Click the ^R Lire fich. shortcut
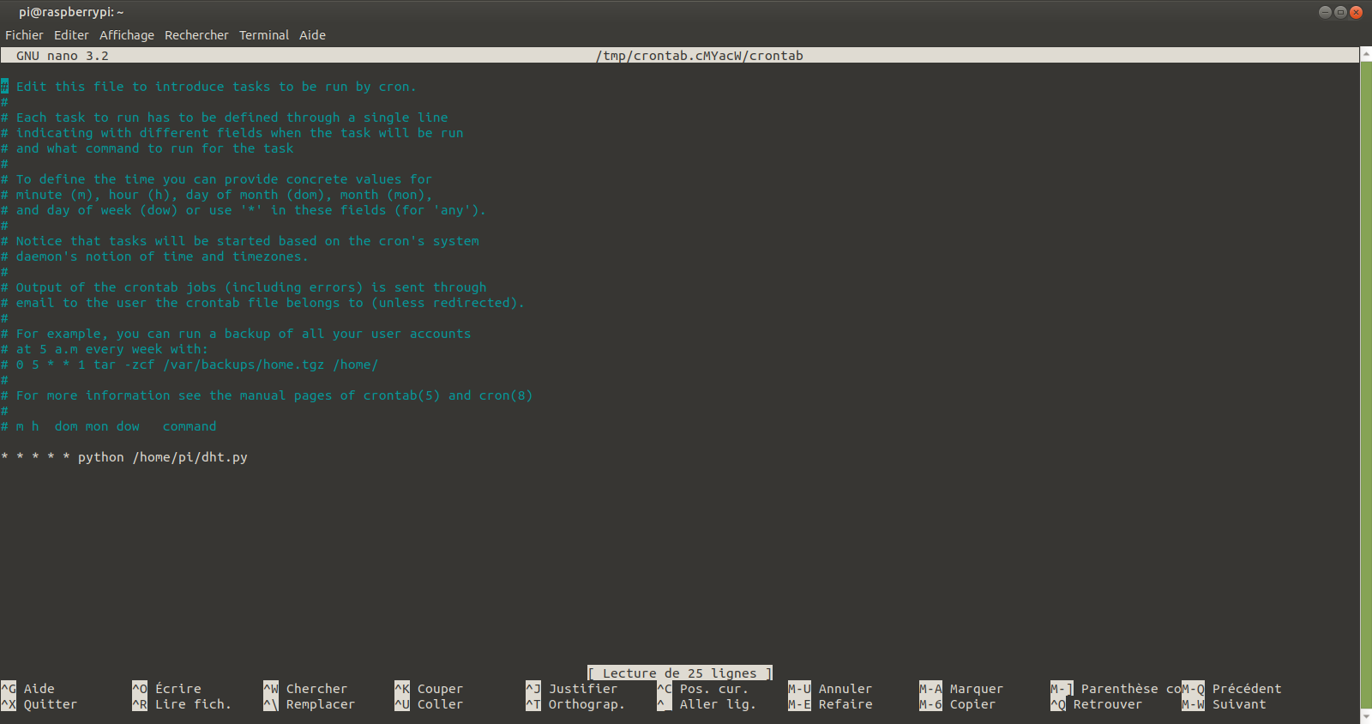 [182, 704]
